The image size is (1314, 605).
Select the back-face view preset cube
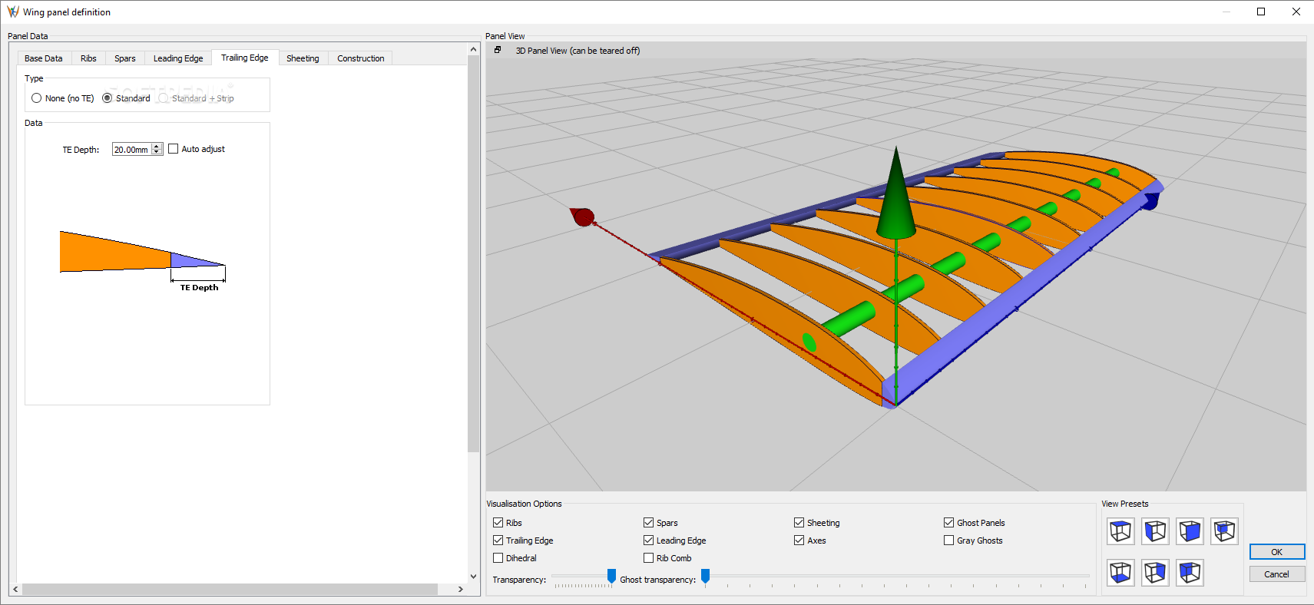1190,573
